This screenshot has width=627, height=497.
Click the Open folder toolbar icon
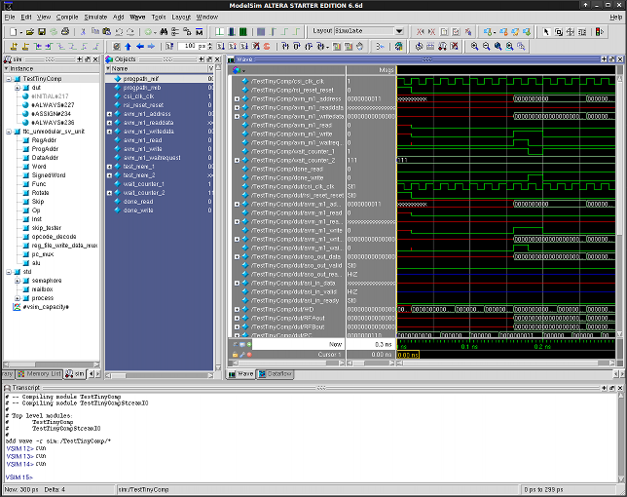[x=29, y=31]
